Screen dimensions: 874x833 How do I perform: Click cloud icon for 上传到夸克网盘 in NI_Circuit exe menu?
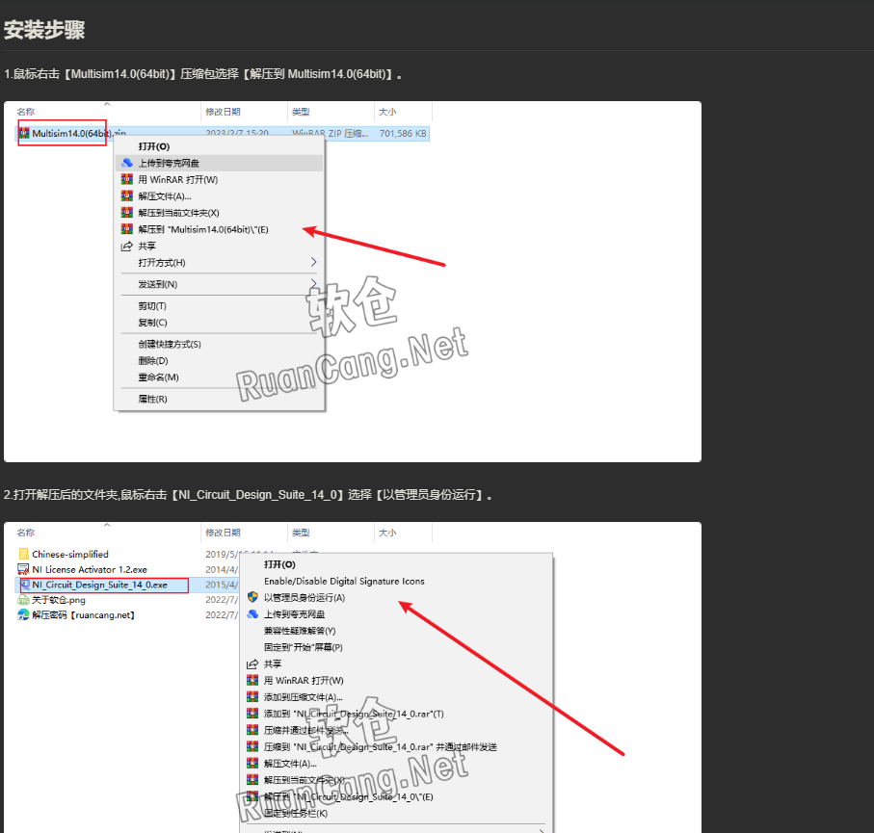[x=252, y=614]
